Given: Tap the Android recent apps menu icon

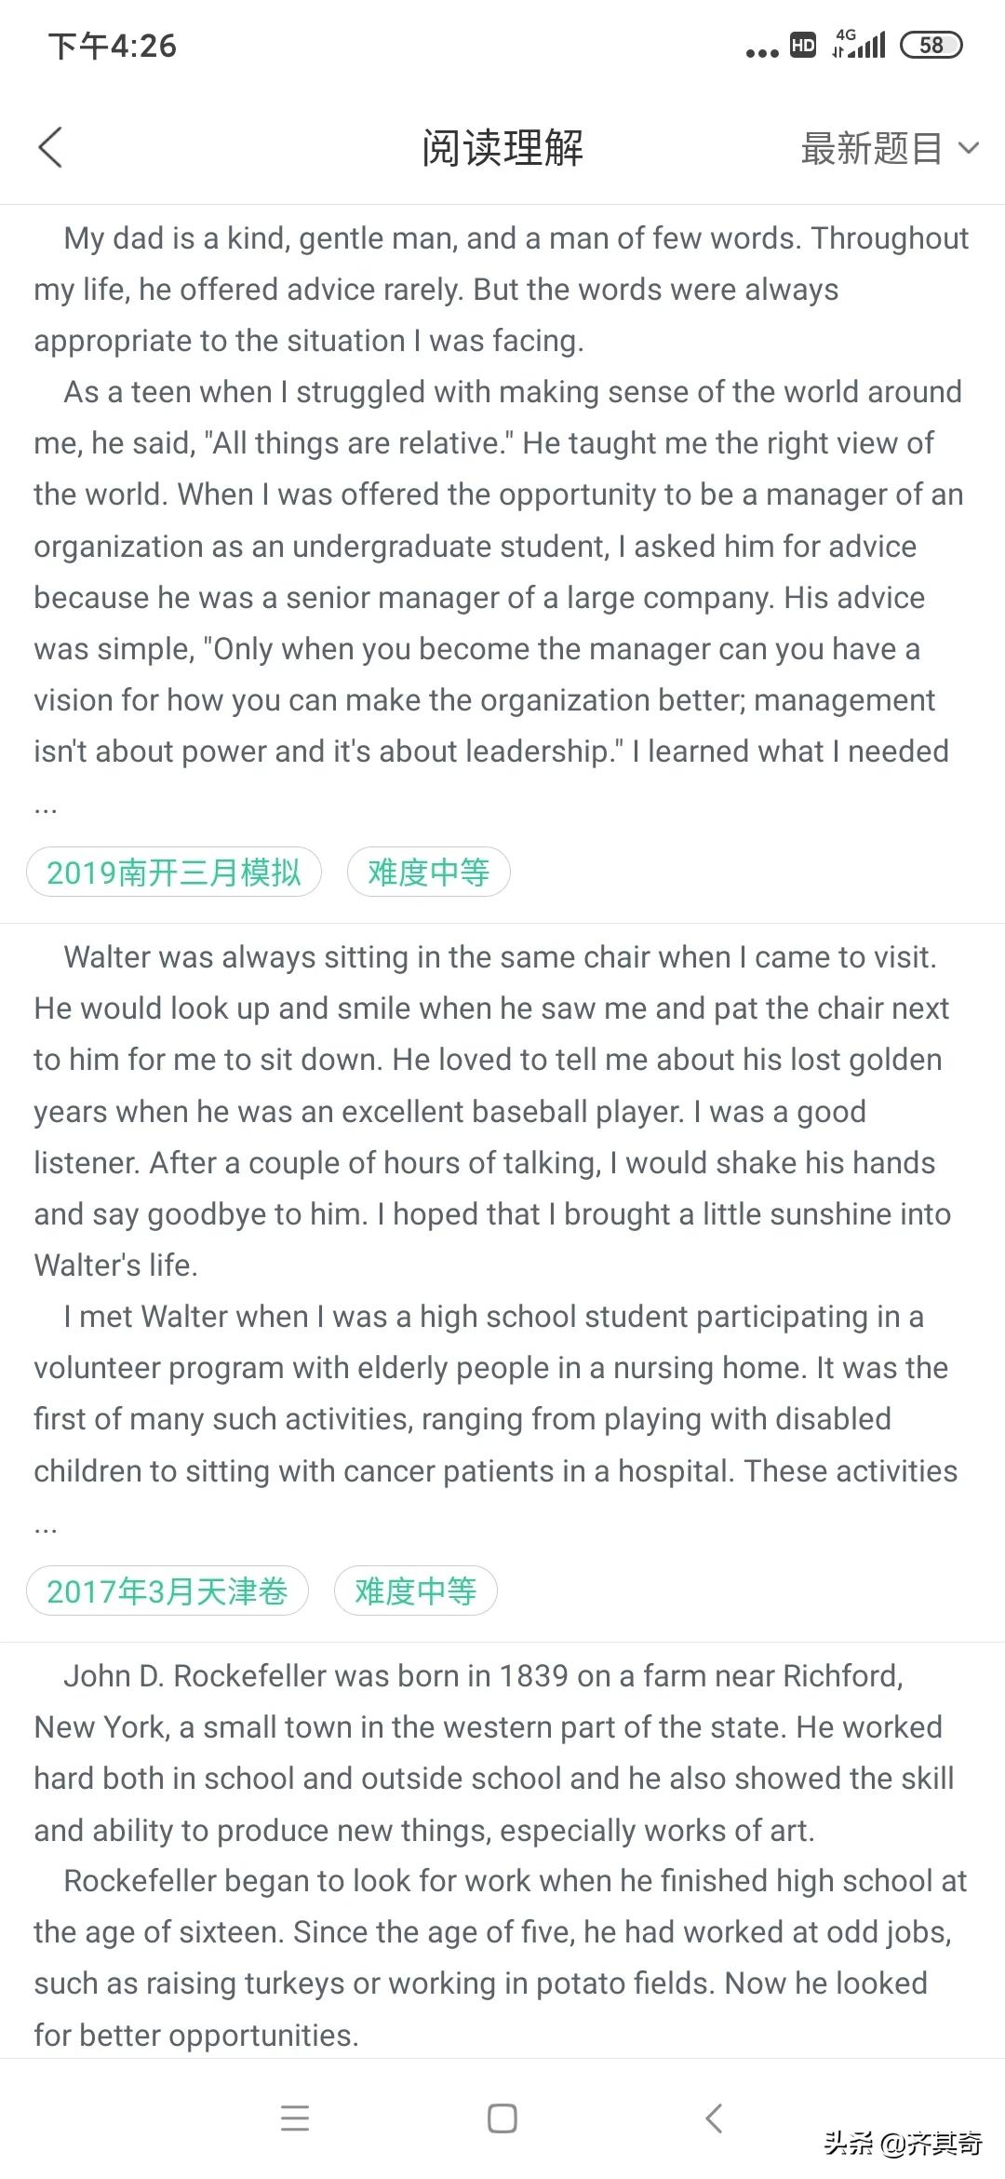Looking at the screenshot, I should click(295, 2118).
